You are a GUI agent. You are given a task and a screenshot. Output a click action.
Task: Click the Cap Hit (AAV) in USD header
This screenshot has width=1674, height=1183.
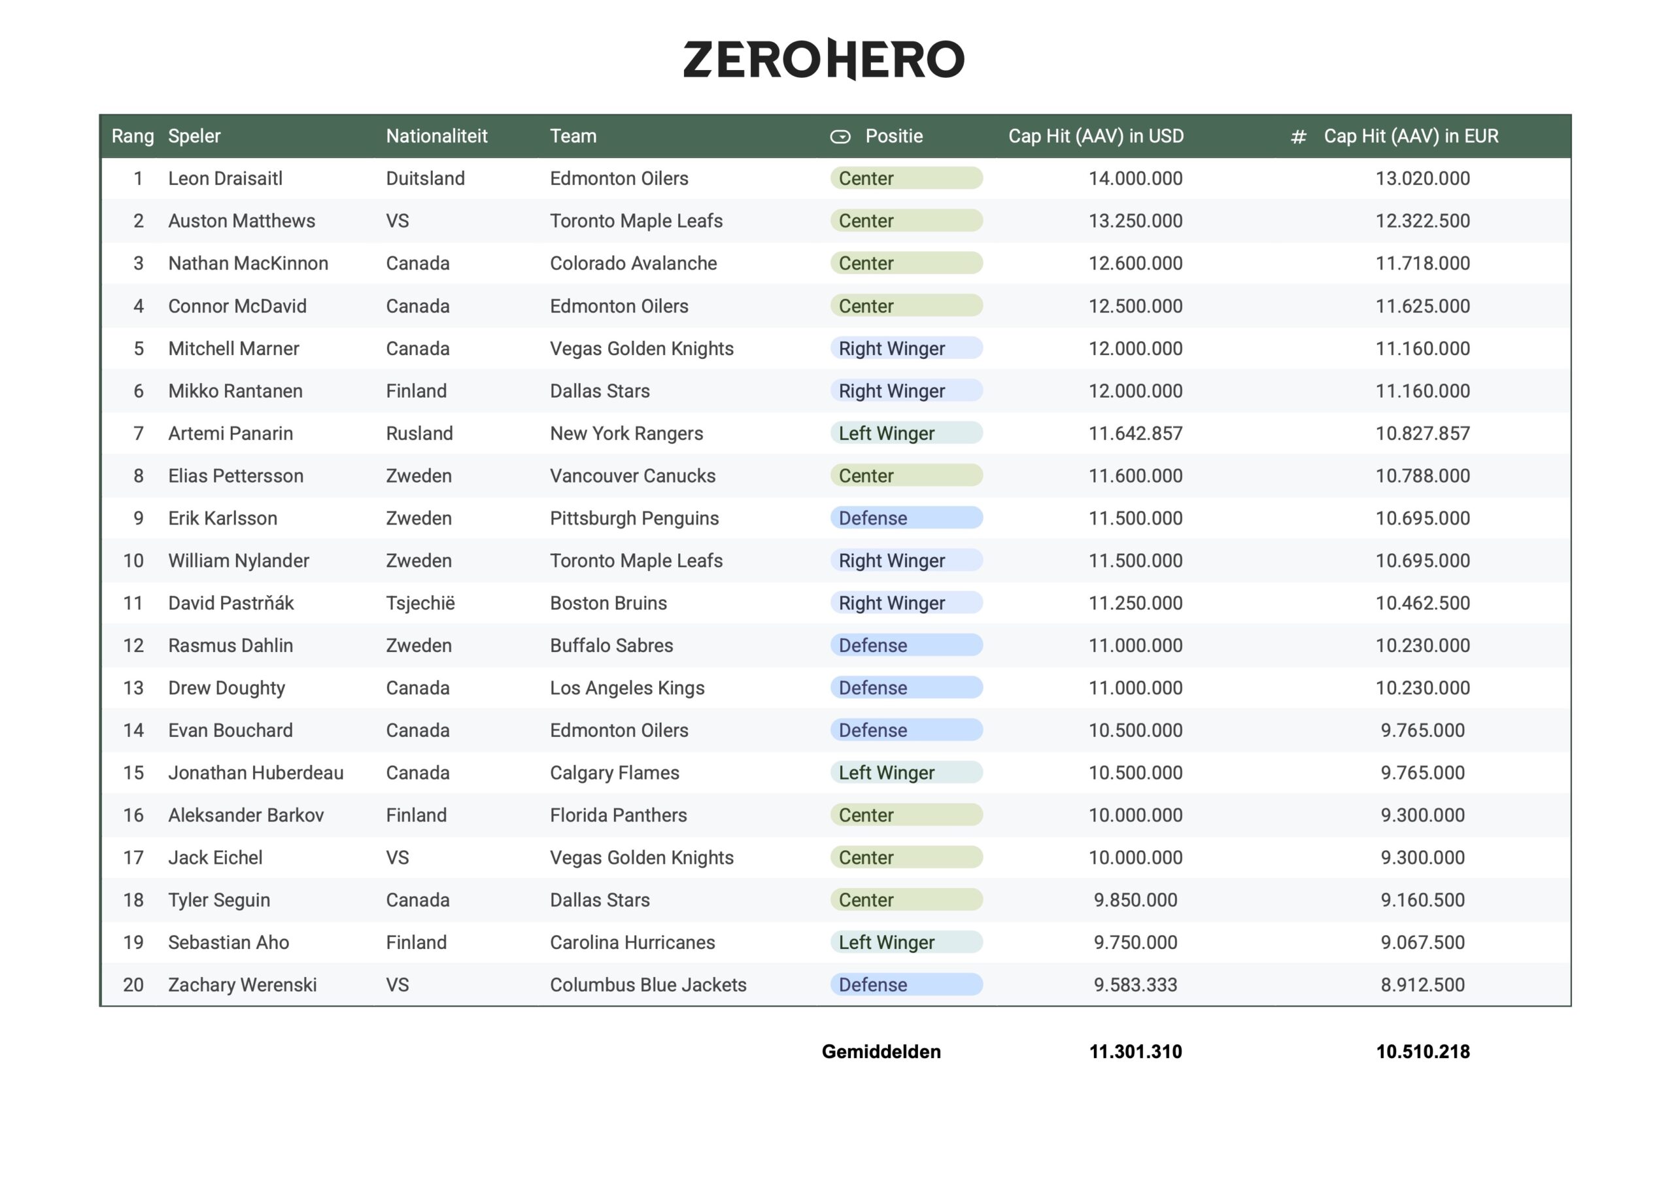click(x=1095, y=137)
